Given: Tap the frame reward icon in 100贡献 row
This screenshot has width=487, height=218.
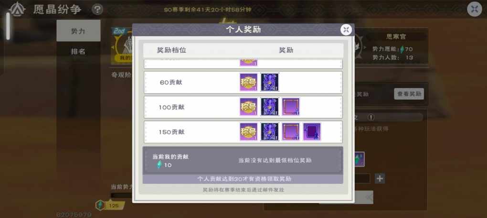Looking at the screenshot, I should [x=291, y=107].
